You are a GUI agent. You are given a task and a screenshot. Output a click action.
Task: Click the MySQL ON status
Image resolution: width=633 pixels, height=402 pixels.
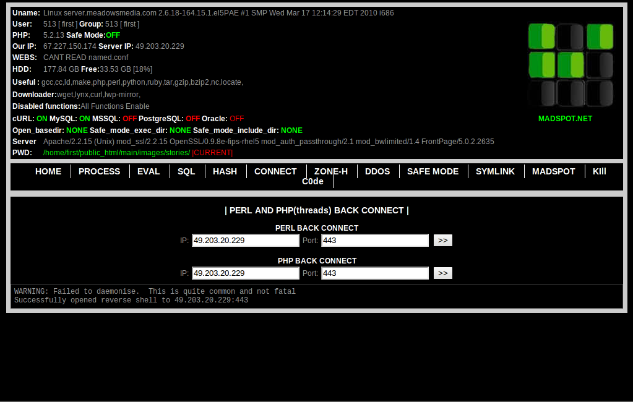pos(85,119)
